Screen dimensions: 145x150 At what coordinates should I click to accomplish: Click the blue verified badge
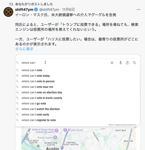36,9
